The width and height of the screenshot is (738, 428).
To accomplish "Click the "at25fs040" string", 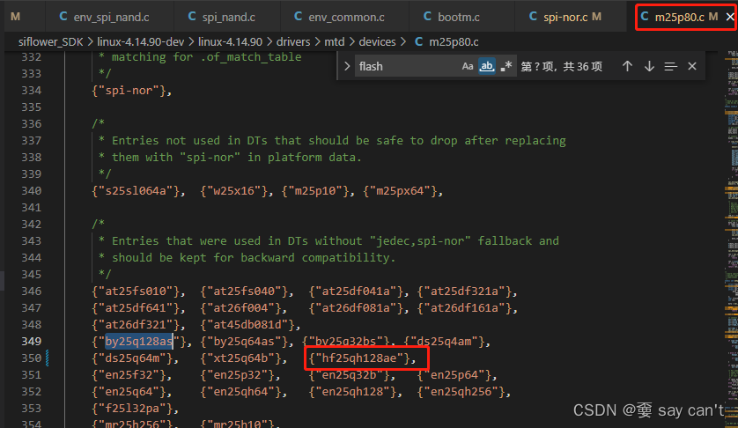I will 244,291.
